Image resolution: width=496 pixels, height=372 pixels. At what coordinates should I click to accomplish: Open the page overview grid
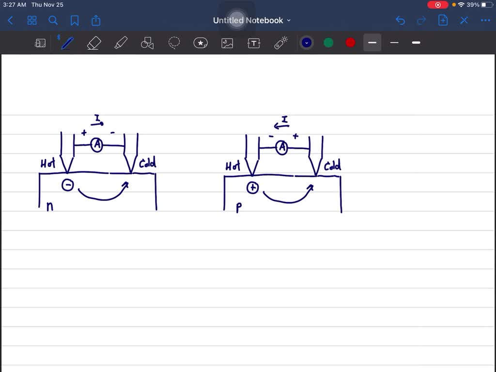(x=32, y=20)
